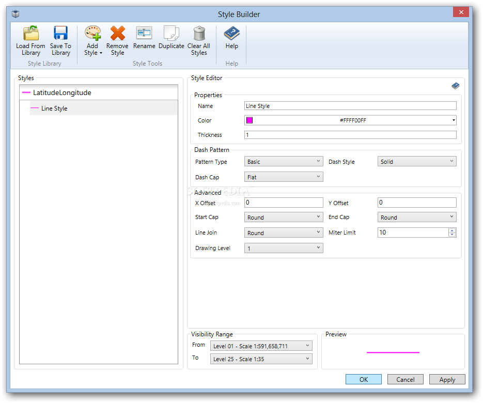The width and height of the screenshot is (483, 403).
Task: Click the Miter Limit value field
Action: (413, 233)
